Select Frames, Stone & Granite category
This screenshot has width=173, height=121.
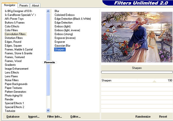coord(19,53)
